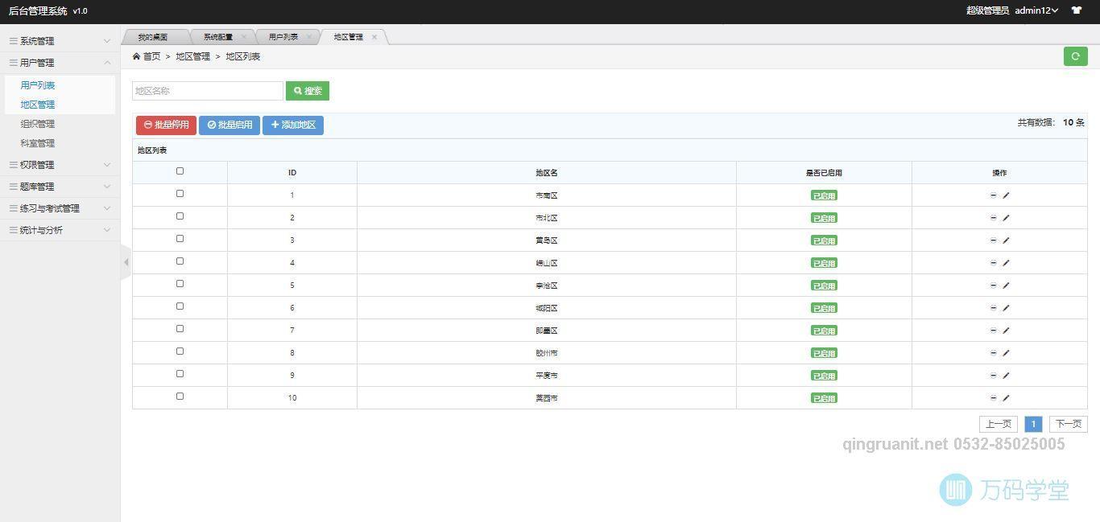Expand the 系统管理 sidebar menu
This screenshot has width=1100, height=522.
click(60, 41)
